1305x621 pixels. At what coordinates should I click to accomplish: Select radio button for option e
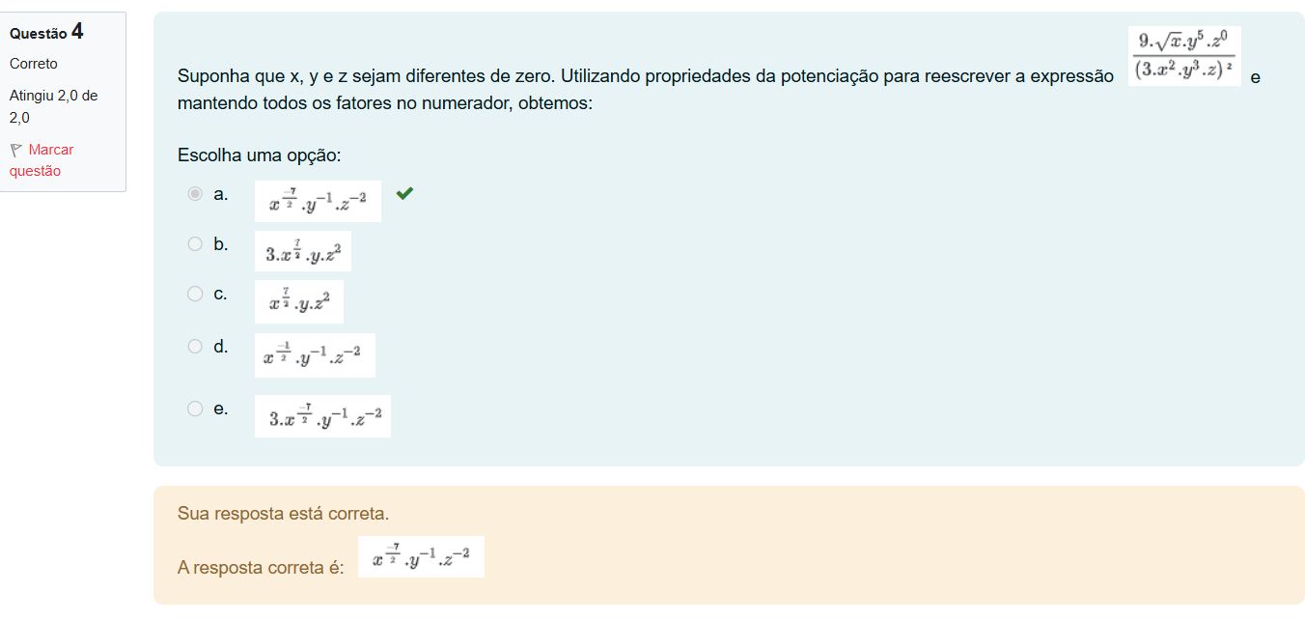pos(195,409)
